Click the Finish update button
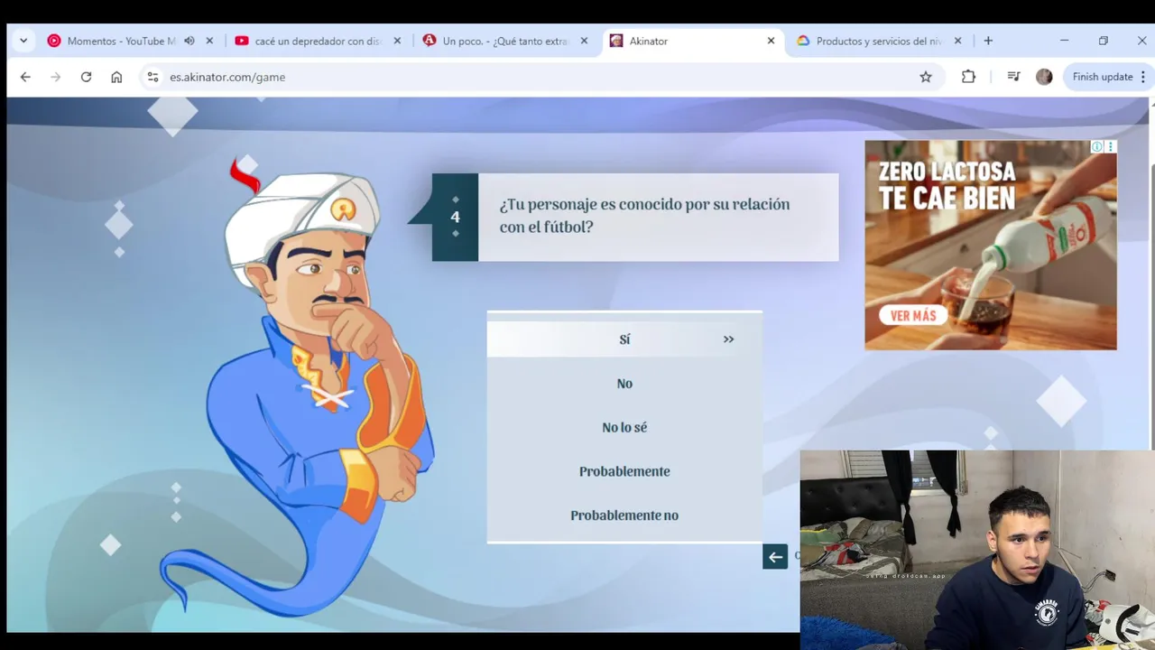Screen dimensions: 1155x650 click(1102, 77)
